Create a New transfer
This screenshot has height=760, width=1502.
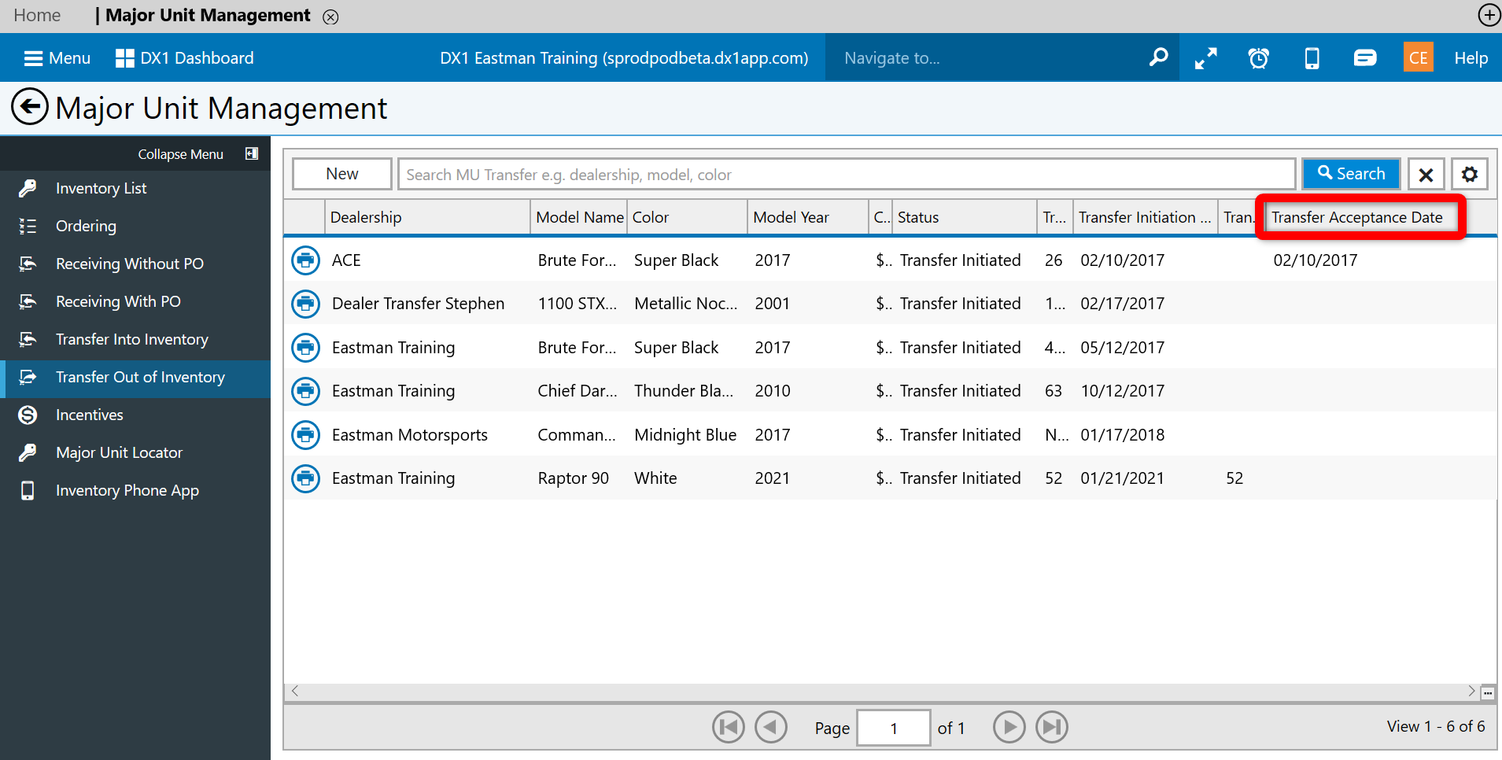342,174
